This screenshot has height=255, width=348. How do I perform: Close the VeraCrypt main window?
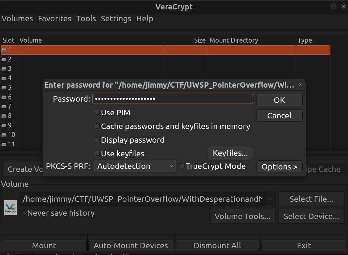tap(343, 7)
